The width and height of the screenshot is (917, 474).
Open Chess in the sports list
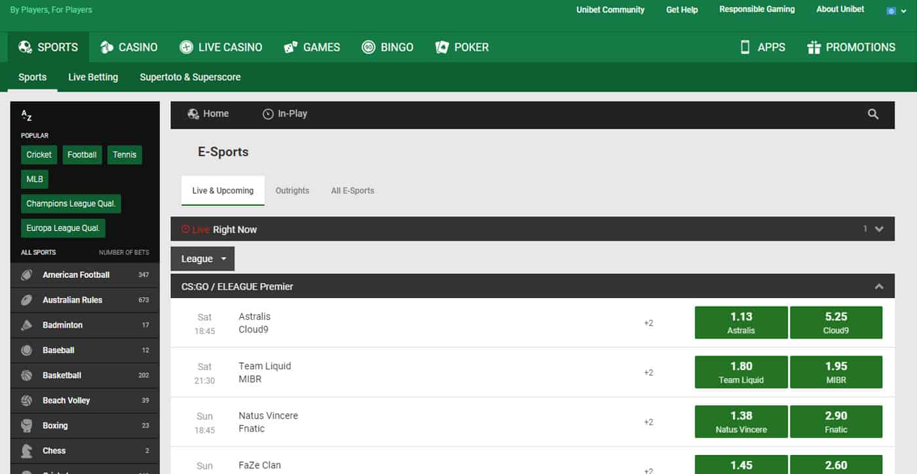(x=85, y=450)
